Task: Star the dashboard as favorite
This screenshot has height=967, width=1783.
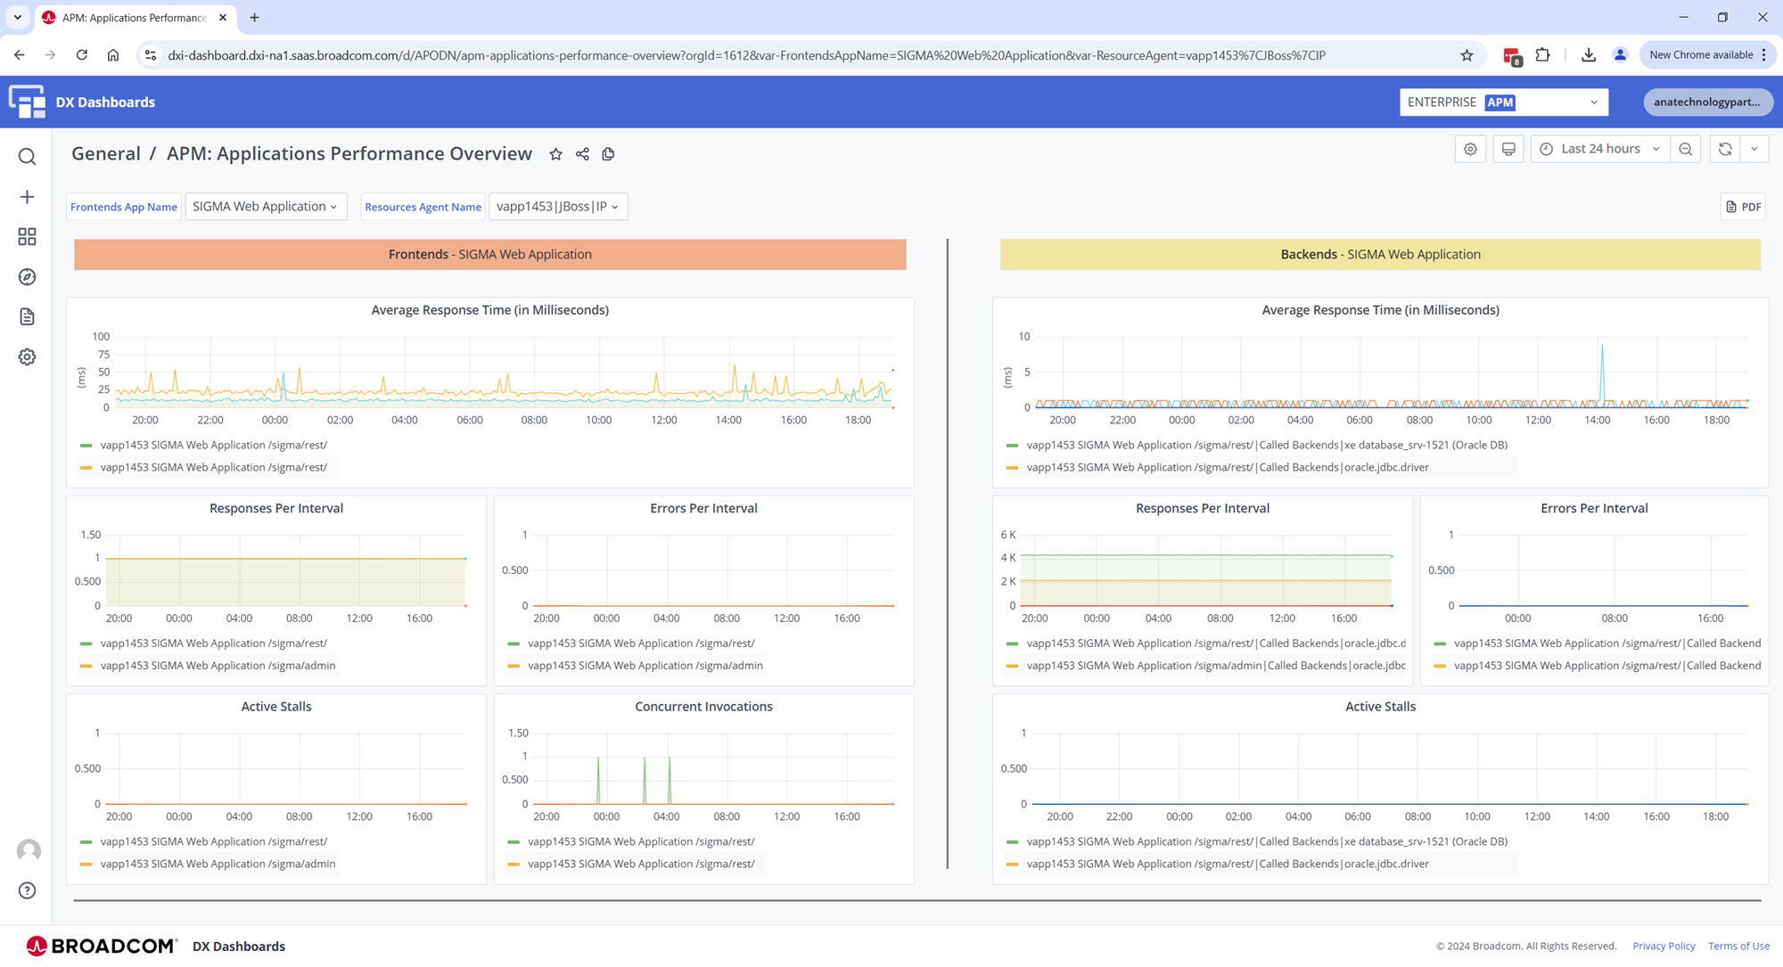Action: pyautogui.click(x=555, y=154)
